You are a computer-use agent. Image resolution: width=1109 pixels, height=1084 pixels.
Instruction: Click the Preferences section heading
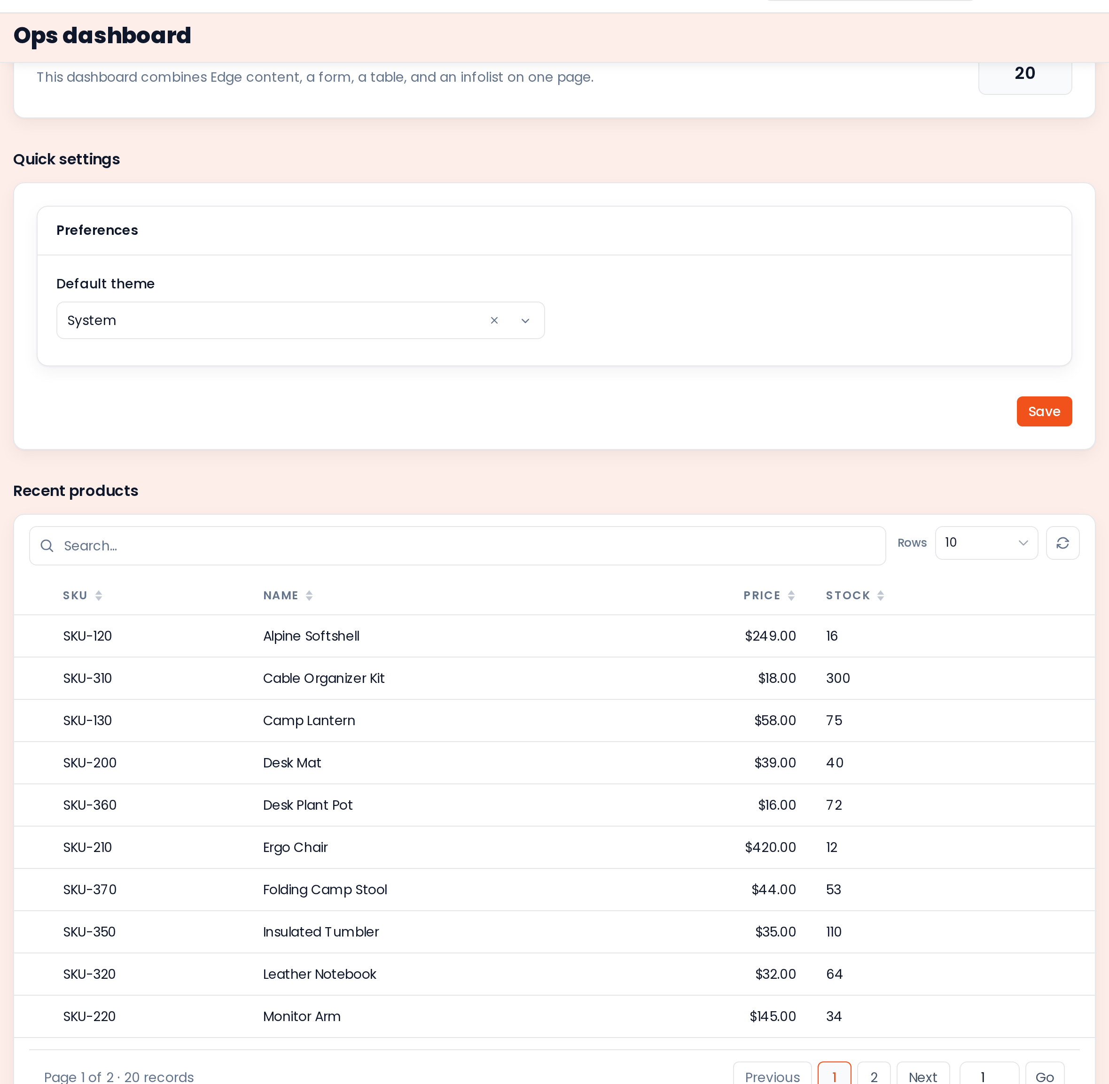point(97,230)
